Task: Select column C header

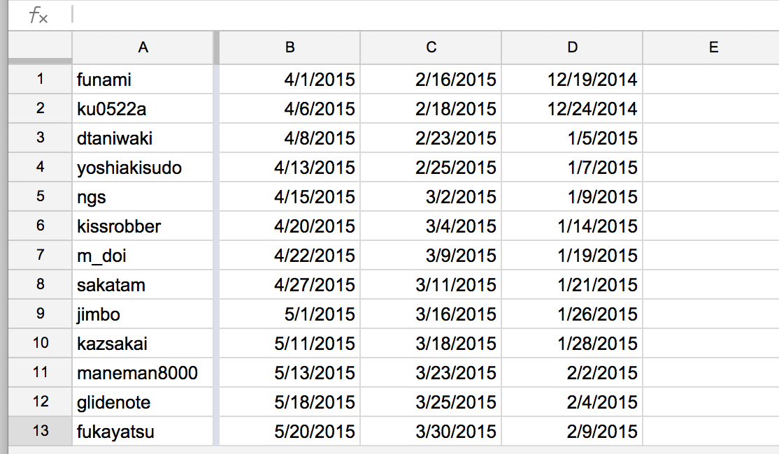Action: [x=431, y=47]
